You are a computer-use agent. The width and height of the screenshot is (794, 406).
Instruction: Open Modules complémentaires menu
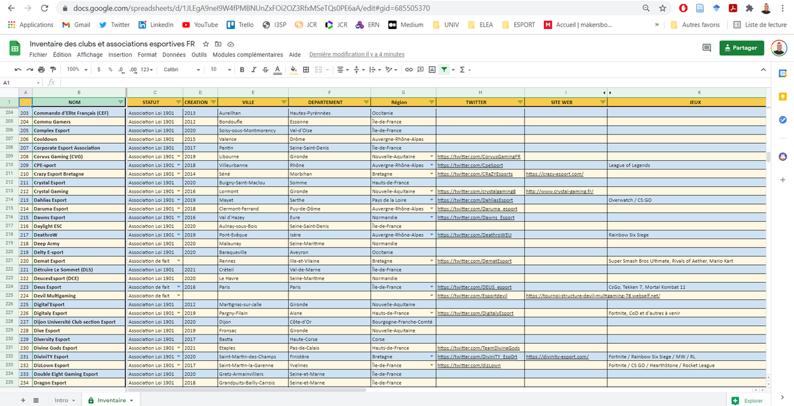pyautogui.click(x=247, y=55)
